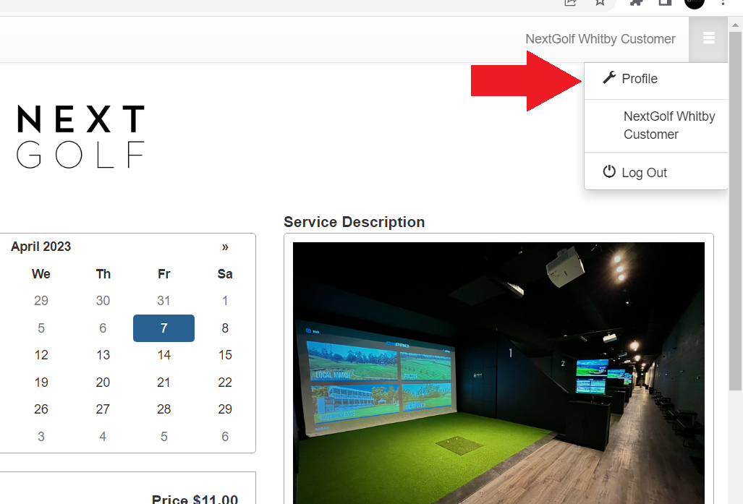
Task: Click the Service Description heading
Action: [354, 222]
